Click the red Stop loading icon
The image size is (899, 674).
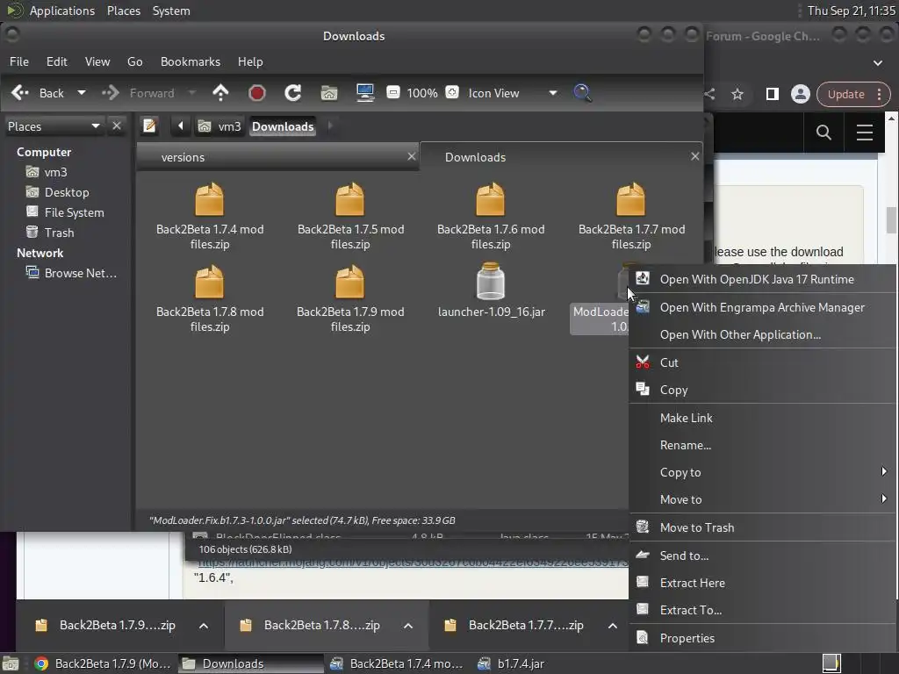point(257,93)
